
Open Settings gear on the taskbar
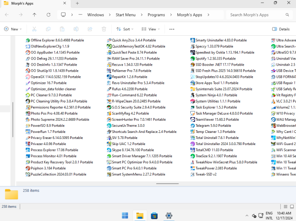[x=169, y=216]
